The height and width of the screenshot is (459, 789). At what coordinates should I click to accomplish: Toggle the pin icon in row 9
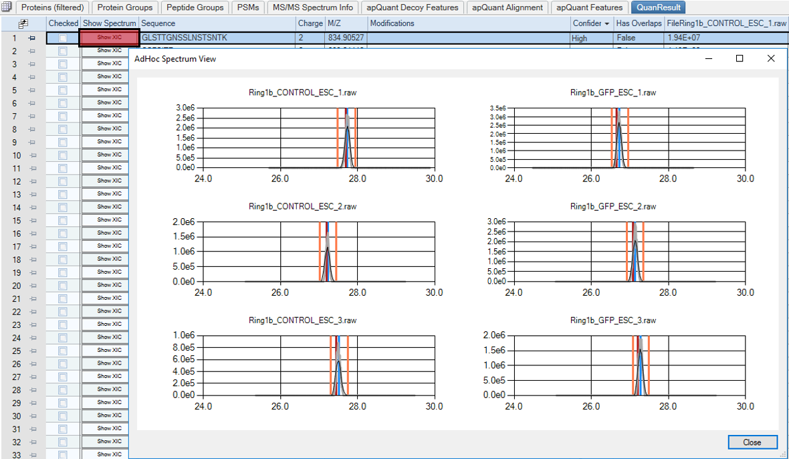32,143
